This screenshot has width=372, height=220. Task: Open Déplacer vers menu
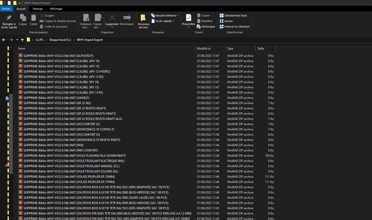86,22
